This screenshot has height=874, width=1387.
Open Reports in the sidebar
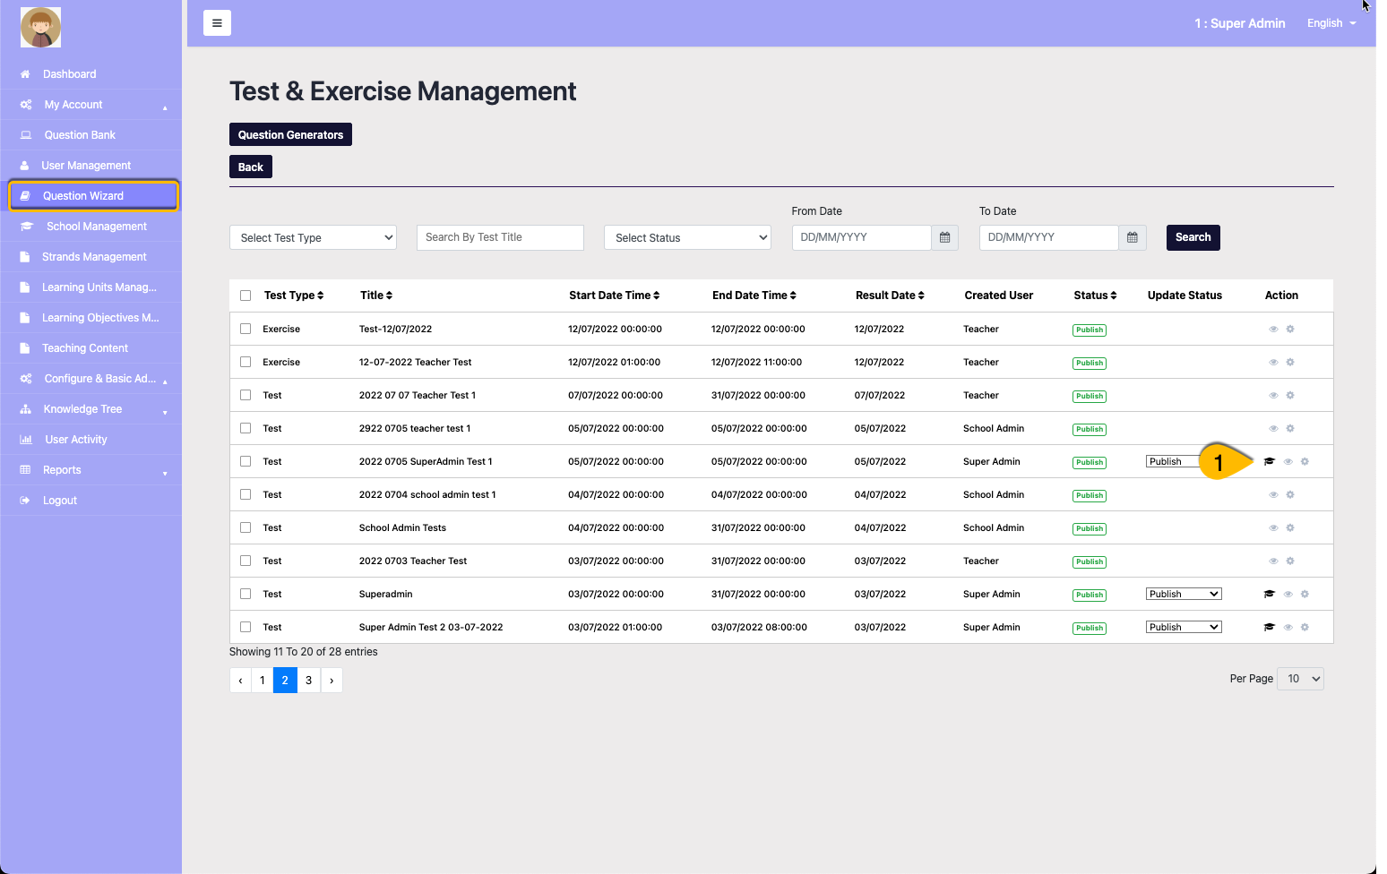click(91, 470)
